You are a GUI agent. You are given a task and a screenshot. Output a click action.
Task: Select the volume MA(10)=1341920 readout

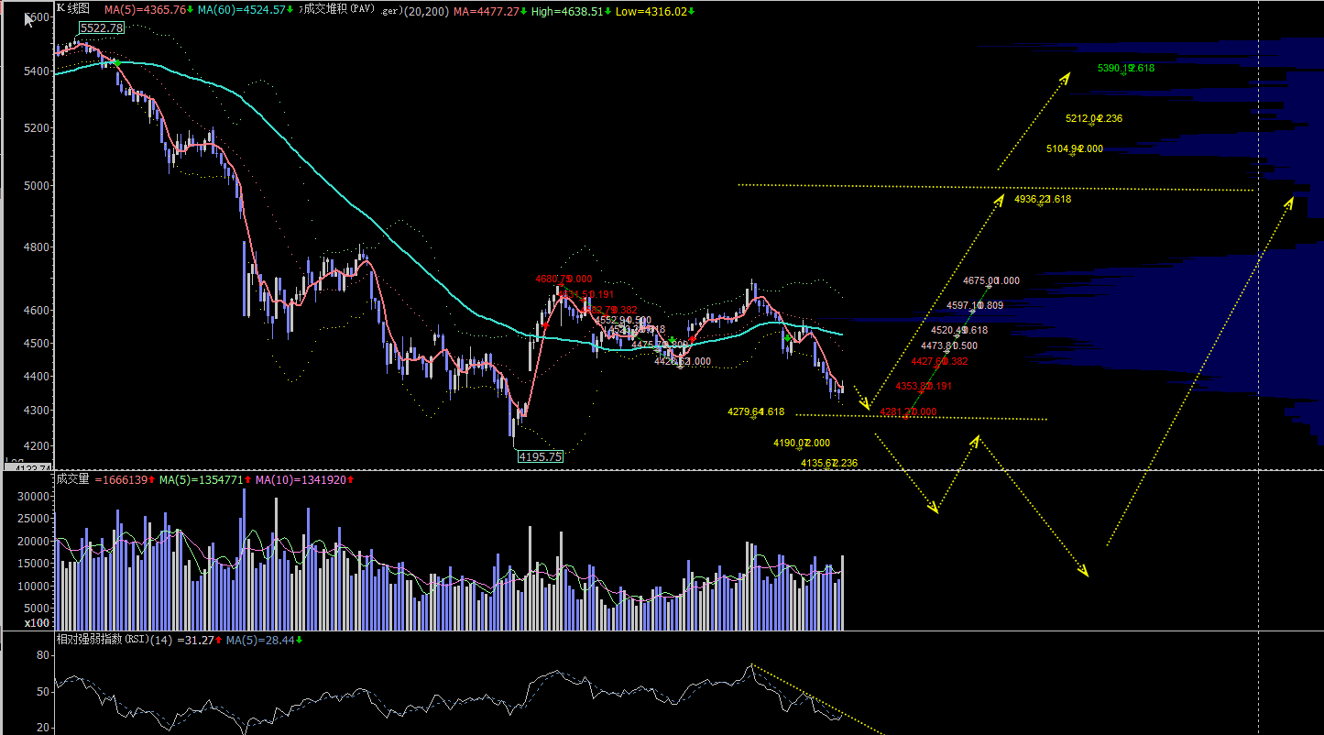(x=302, y=479)
